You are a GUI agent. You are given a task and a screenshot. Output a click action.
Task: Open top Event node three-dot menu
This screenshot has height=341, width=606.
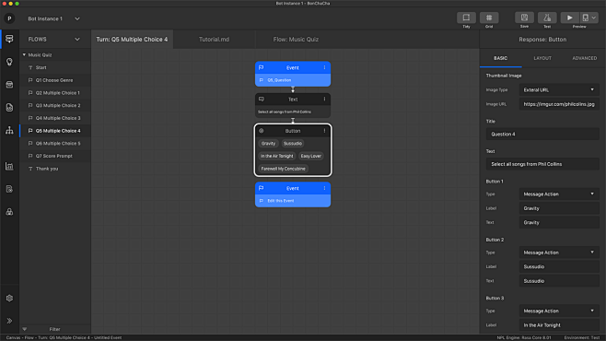click(324, 67)
